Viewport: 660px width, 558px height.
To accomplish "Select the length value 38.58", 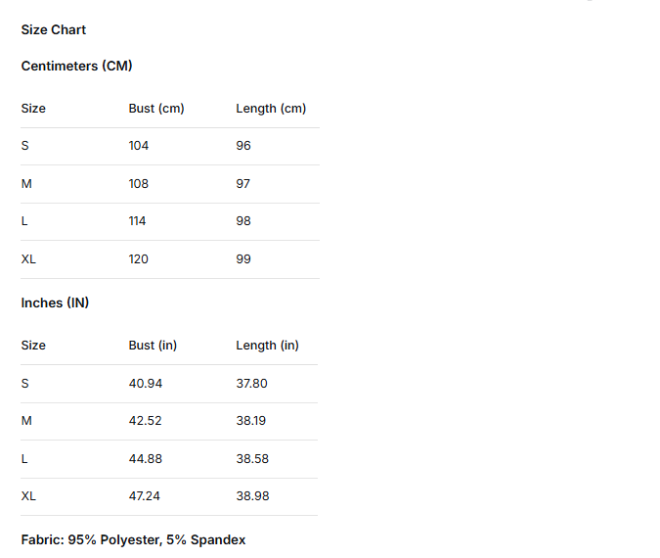I will point(252,459).
